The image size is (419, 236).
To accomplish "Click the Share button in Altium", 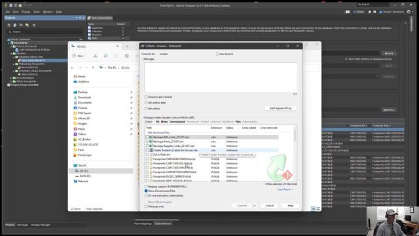I will [x=359, y=12].
